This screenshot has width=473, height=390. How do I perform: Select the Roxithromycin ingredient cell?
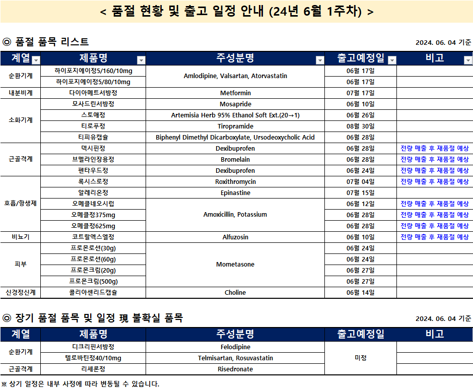pyautogui.click(x=235, y=182)
